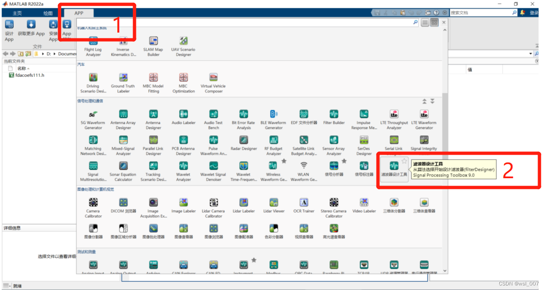The width and height of the screenshot is (545, 290).
Task: Launch SLAM Map Builder
Action: click(153, 46)
